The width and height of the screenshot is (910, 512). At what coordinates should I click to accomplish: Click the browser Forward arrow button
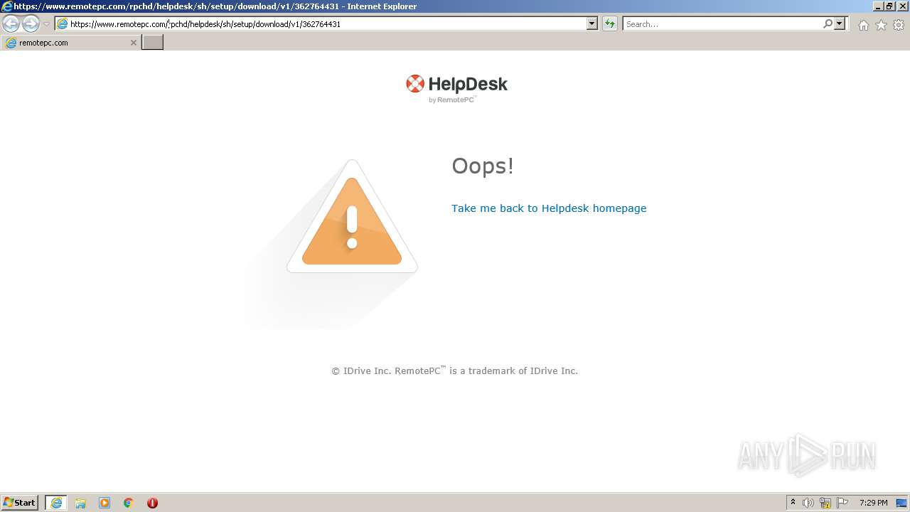coord(31,23)
